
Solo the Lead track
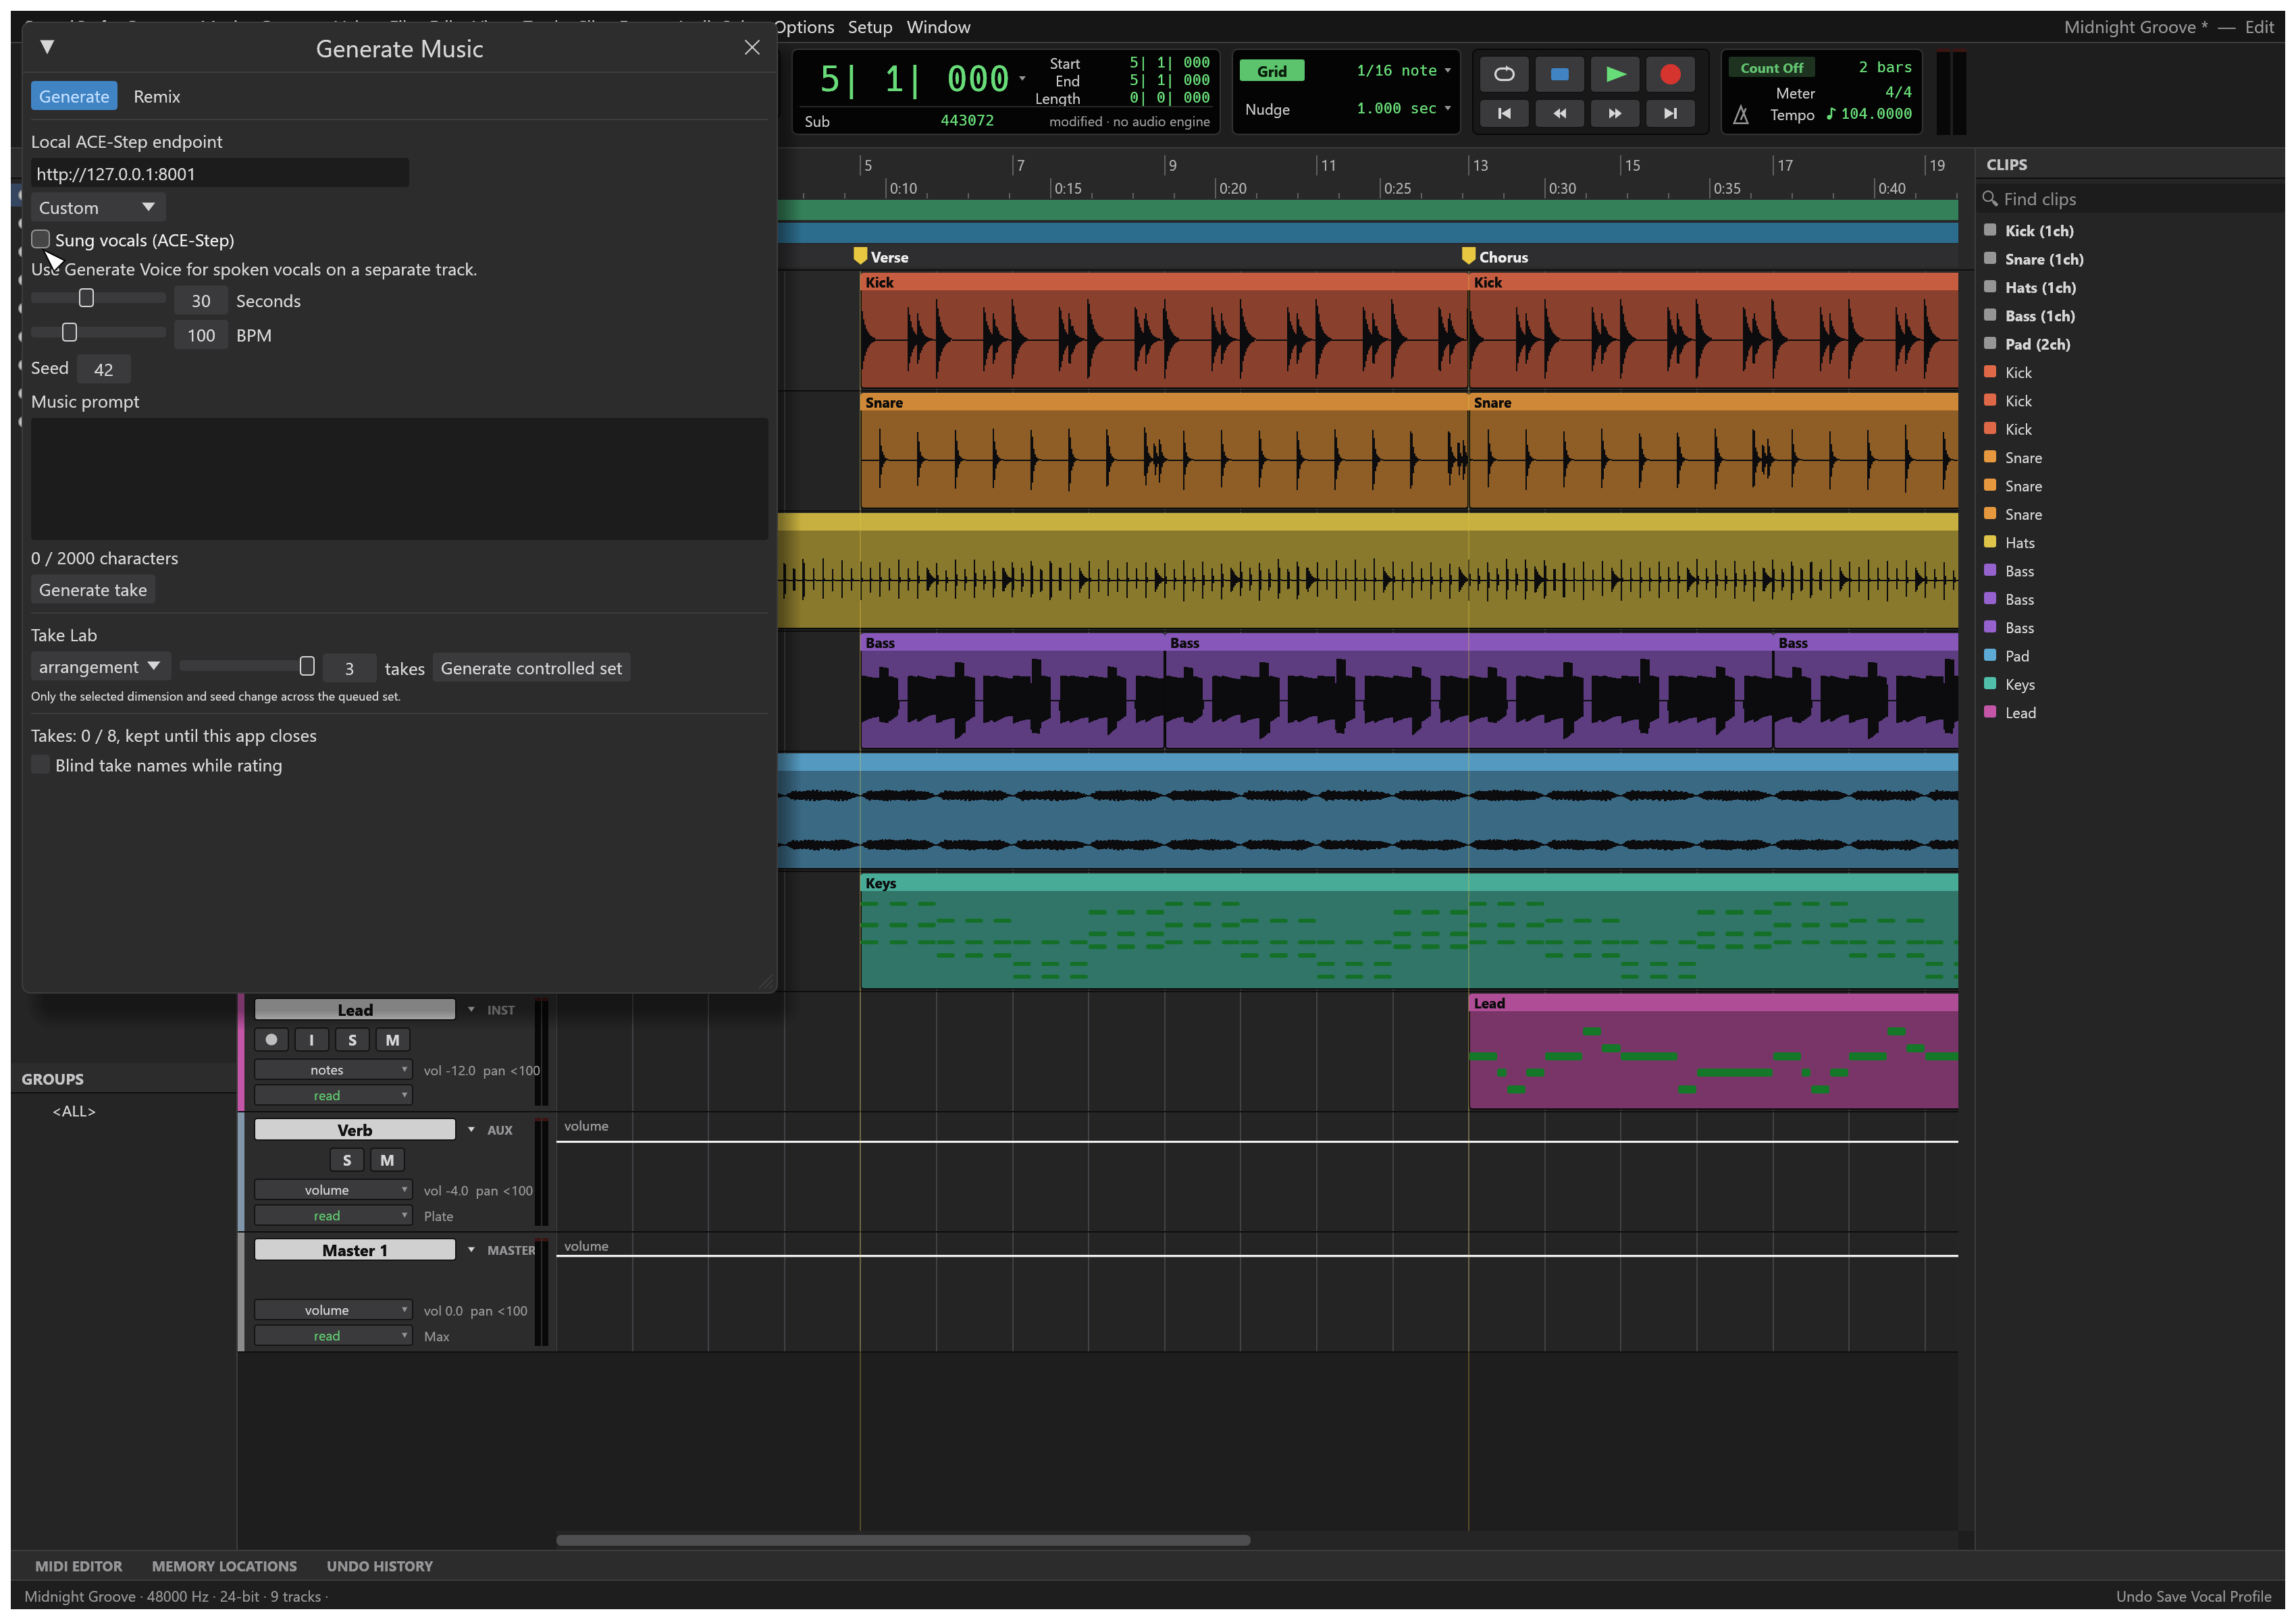click(x=352, y=1039)
